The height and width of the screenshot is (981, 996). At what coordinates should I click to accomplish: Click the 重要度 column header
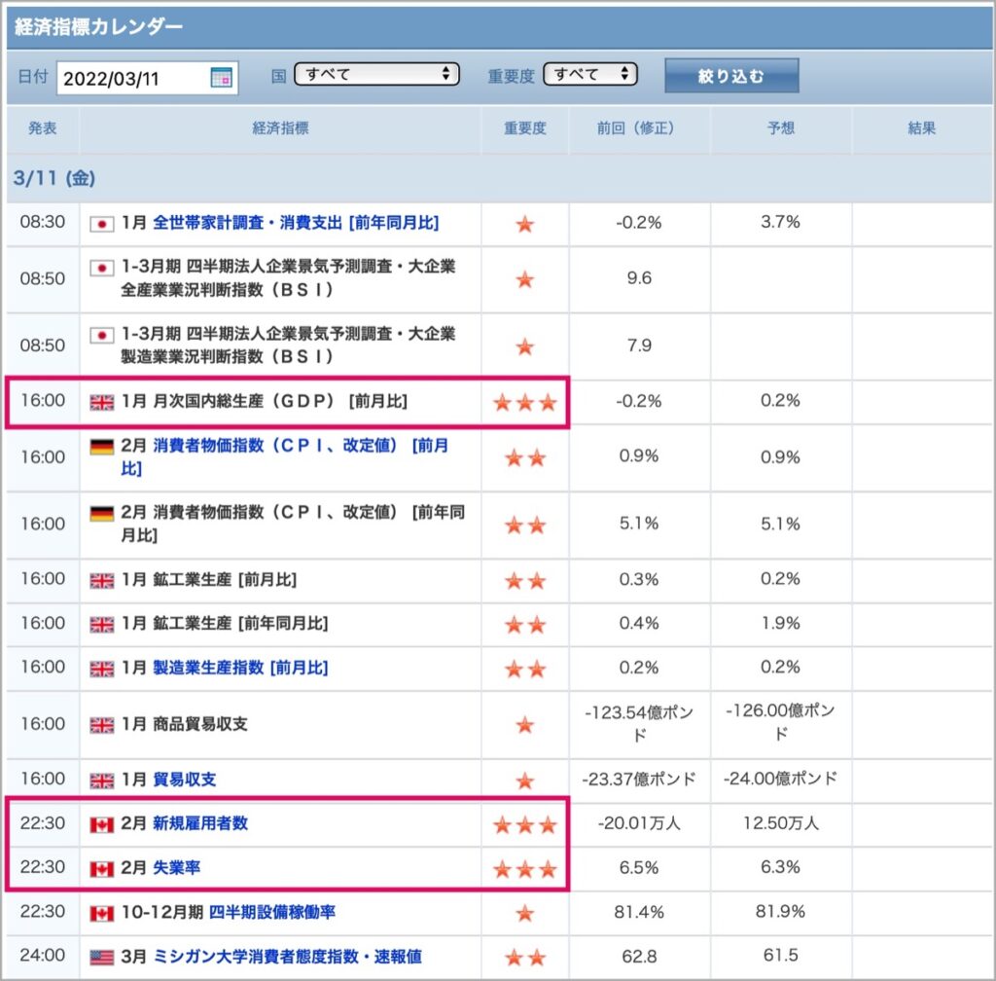pyautogui.click(x=524, y=128)
